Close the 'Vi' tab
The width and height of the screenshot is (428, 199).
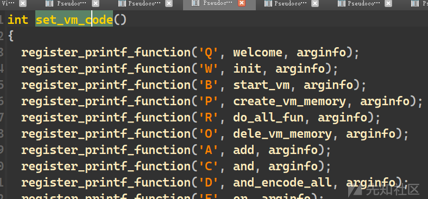click(23, 3)
